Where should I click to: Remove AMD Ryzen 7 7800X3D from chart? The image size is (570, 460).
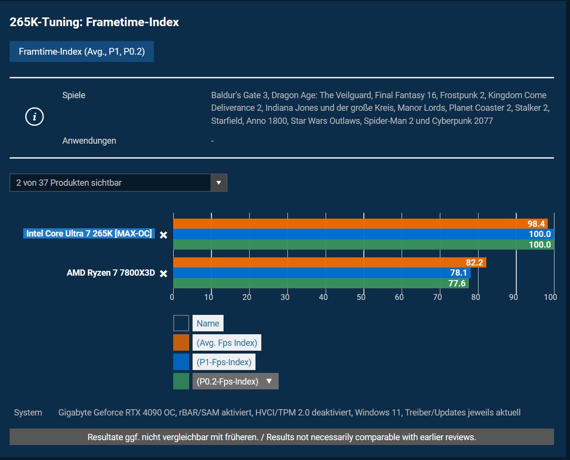[164, 274]
